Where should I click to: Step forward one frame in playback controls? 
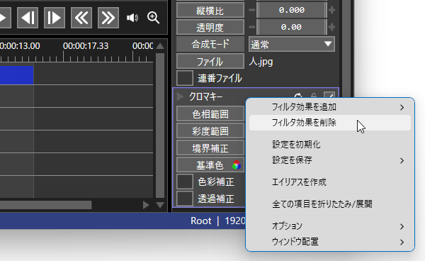pos(55,18)
